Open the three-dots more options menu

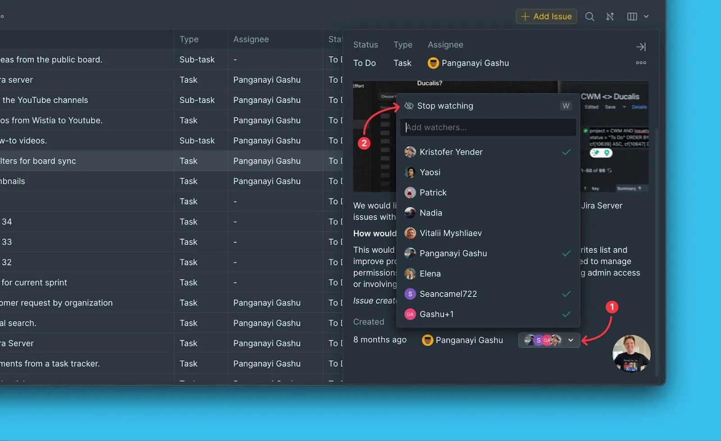point(641,63)
